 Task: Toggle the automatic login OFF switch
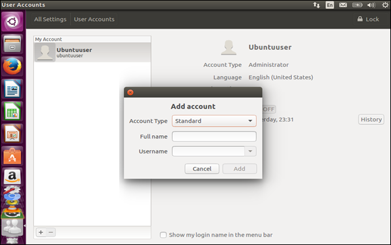pyautogui.click(x=268, y=109)
